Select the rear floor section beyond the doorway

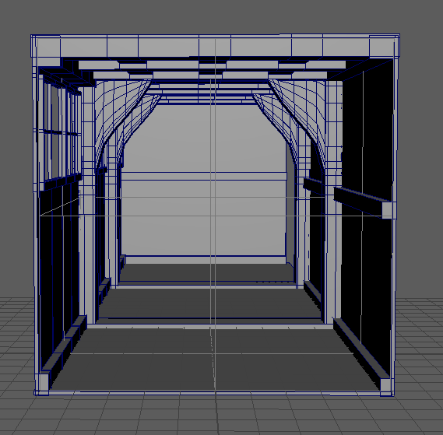[x=206, y=272]
